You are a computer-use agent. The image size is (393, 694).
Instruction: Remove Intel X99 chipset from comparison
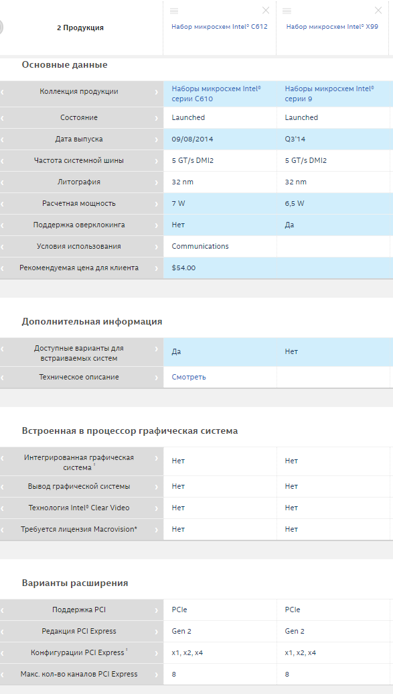click(x=378, y=11)
